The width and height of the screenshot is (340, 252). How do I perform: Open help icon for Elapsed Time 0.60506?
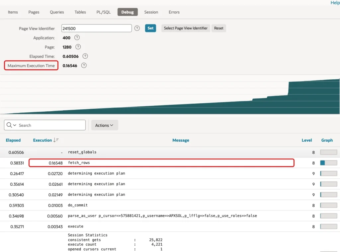(x=85, y=56)
